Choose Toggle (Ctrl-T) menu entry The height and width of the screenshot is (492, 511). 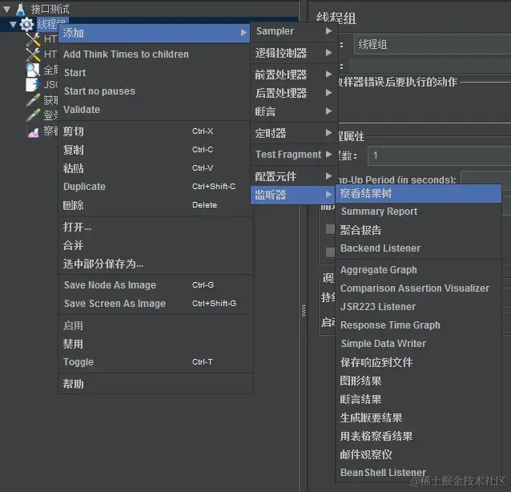click(155, 362)
